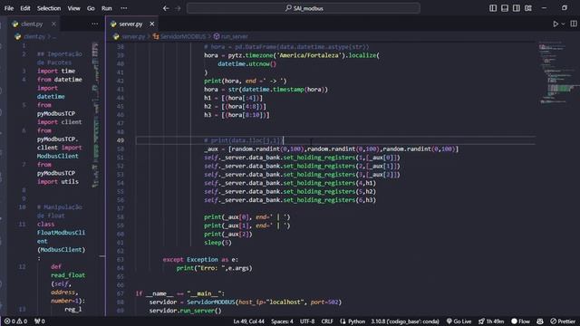580x326 pixels.
Task: Minimize the VS Code window
Action: point(544,8)
